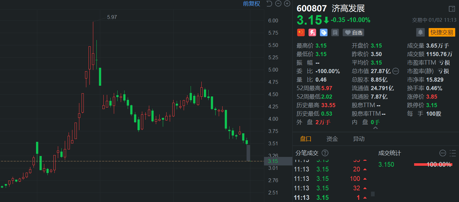Toggle 自选 watchlist heart button
Screen dimensions: 459x202
pyautogui.click(x=353, y=32)
